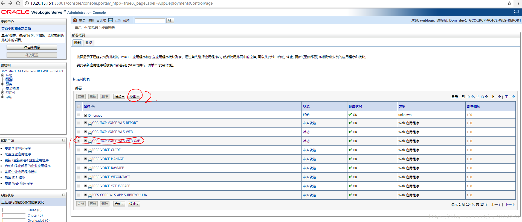The height and width of the screenshot is (222, 522).
Task: Click 主页 in the top toolbar
Action: pyautogui.click(x=82, y=20)
